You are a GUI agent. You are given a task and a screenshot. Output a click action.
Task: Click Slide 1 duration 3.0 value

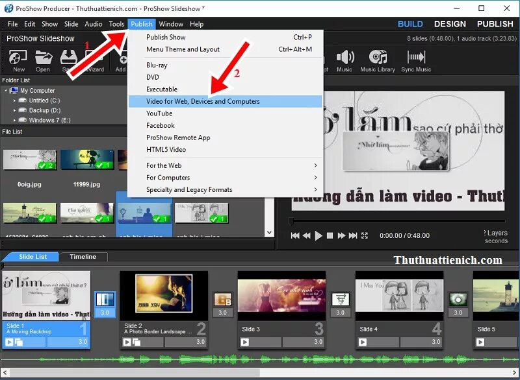point(83,342)
